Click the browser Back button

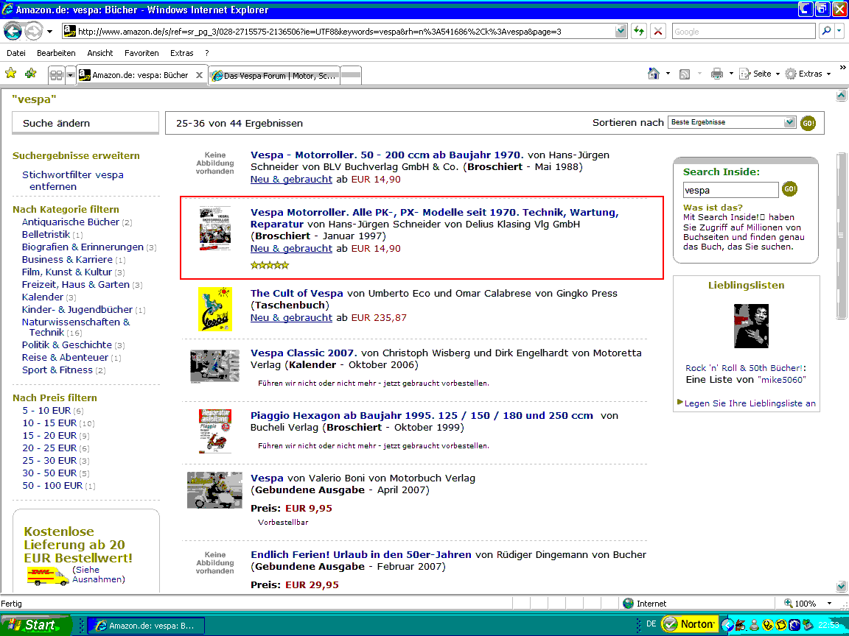pyautogui.click(x=13, y=32)
